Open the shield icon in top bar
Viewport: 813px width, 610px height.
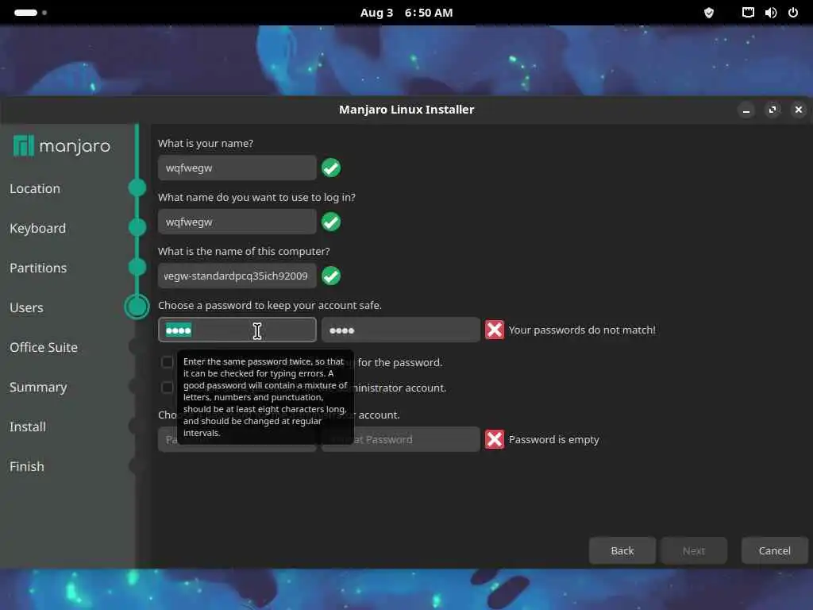[709, 13]
